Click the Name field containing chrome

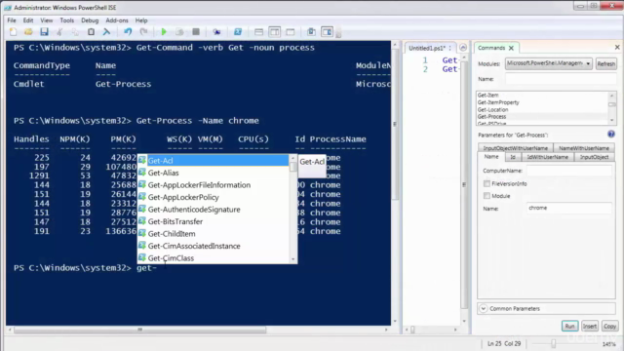(569, 208)
